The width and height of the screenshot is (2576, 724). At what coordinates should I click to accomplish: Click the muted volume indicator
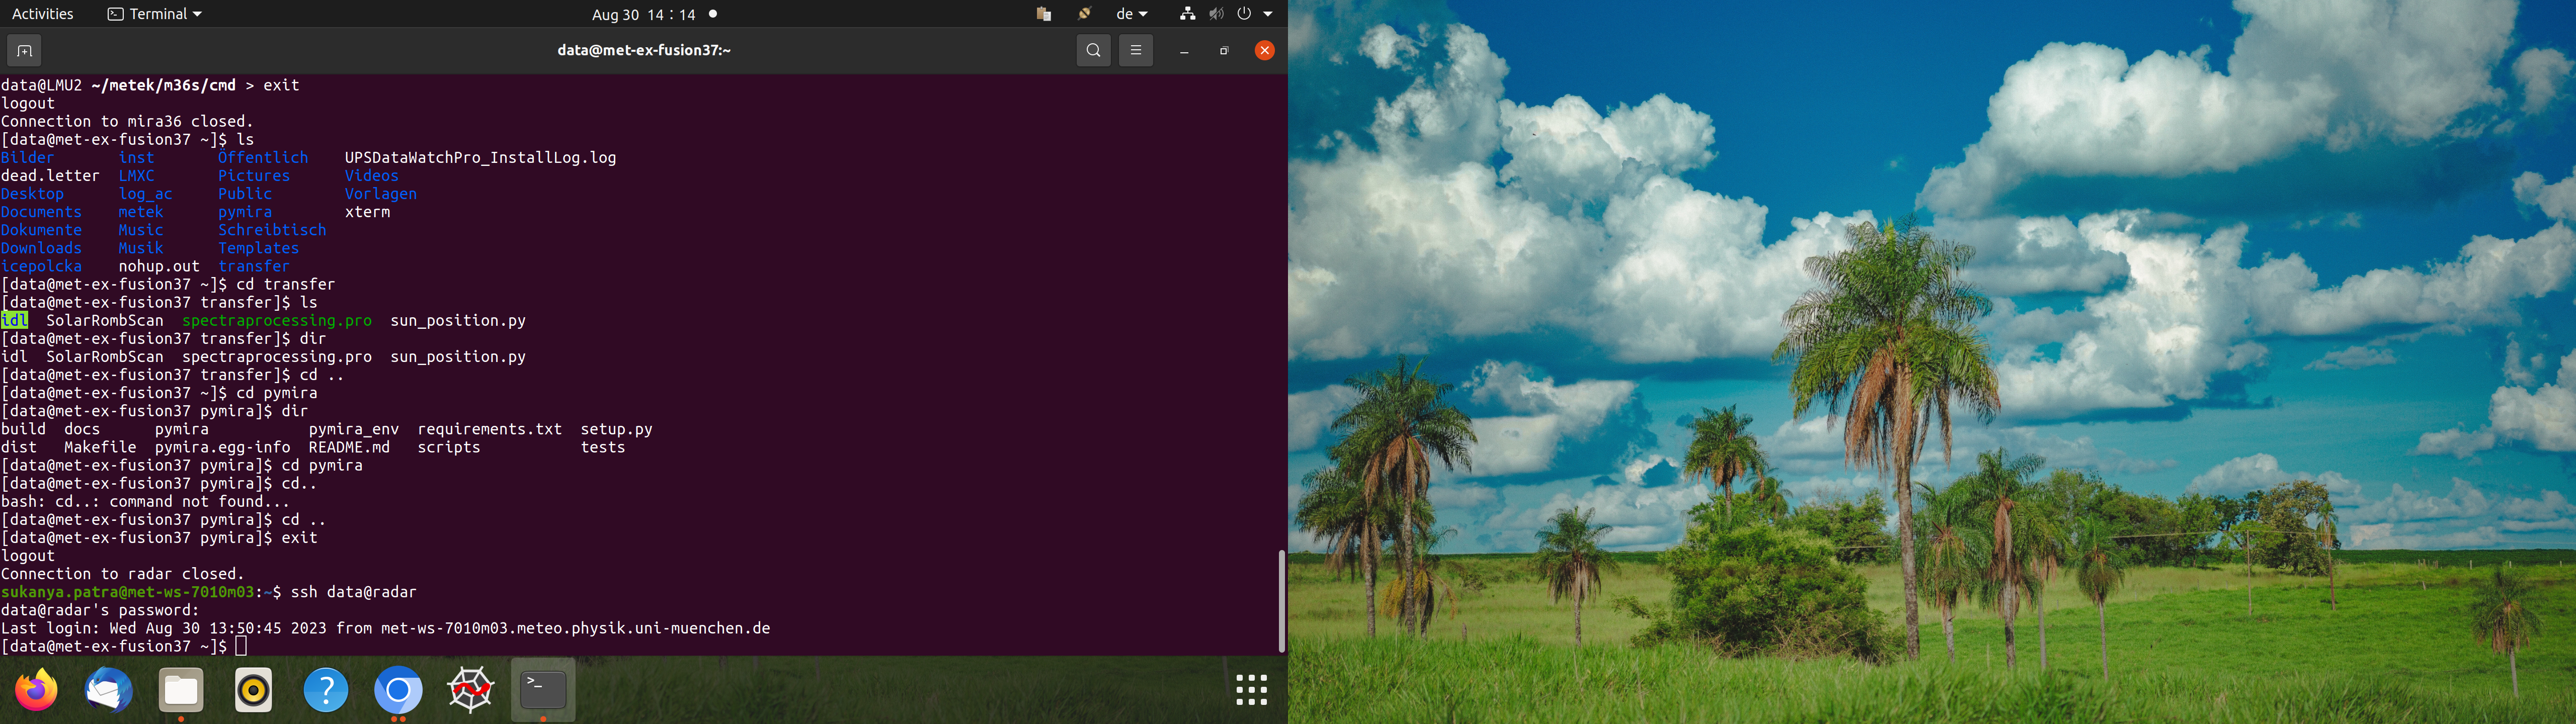click(1215, 14)
